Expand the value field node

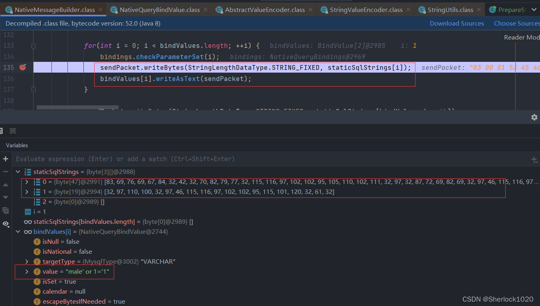pyautogui.click(x=27, y=272)
